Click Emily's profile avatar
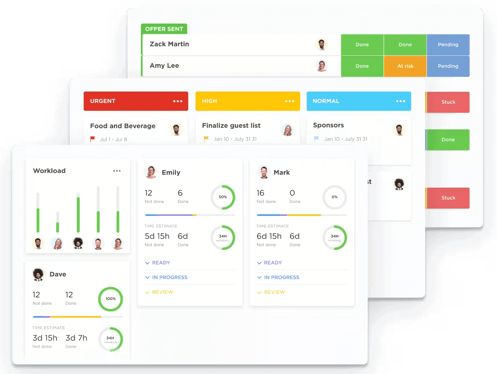 (151, 172)
